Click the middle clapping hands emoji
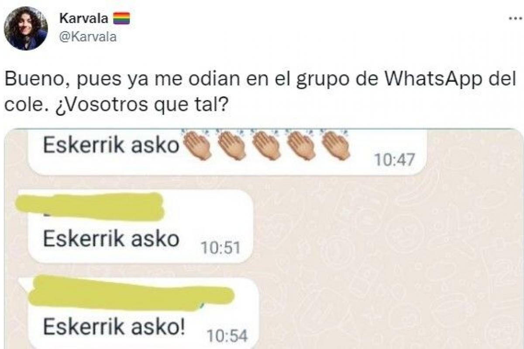 (267, 144)
